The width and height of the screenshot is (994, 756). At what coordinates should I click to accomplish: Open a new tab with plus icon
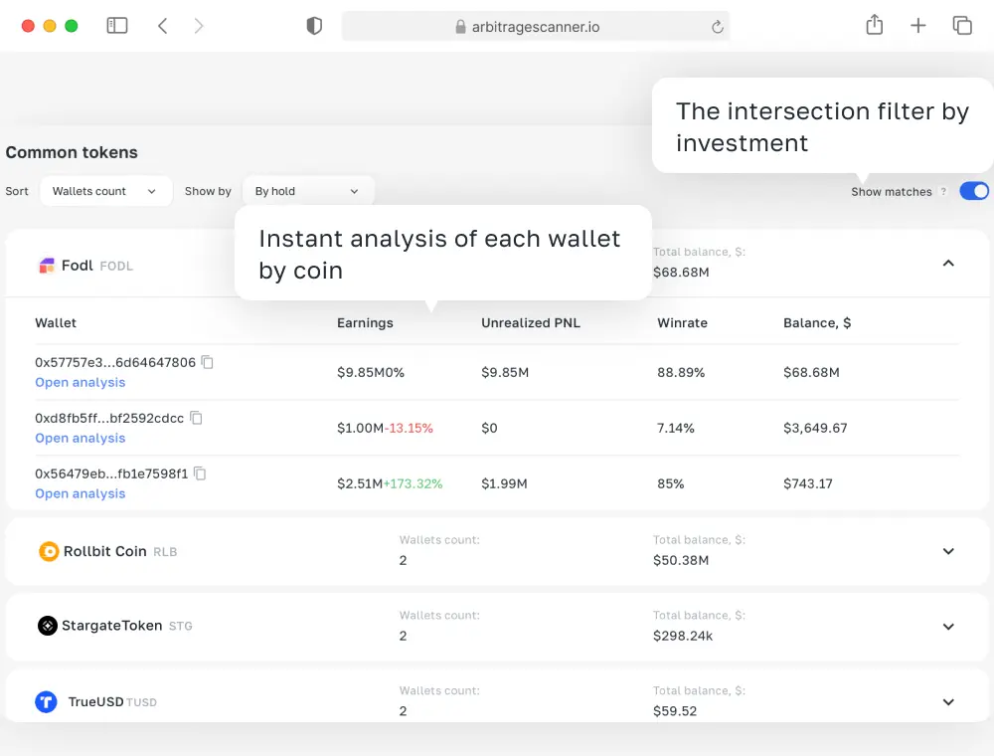[918, 26]
